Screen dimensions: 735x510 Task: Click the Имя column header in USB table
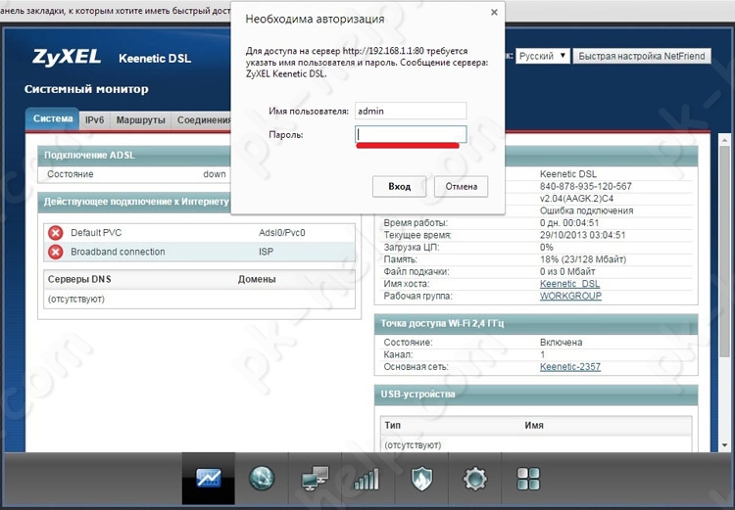[534, 425]
